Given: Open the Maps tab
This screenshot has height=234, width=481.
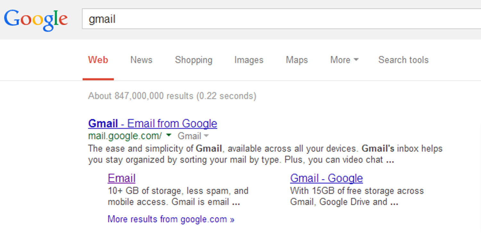Looking at the screenshot, I should point(297,60).
